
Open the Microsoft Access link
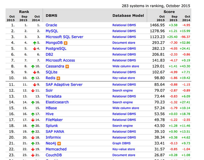point(60,60)
